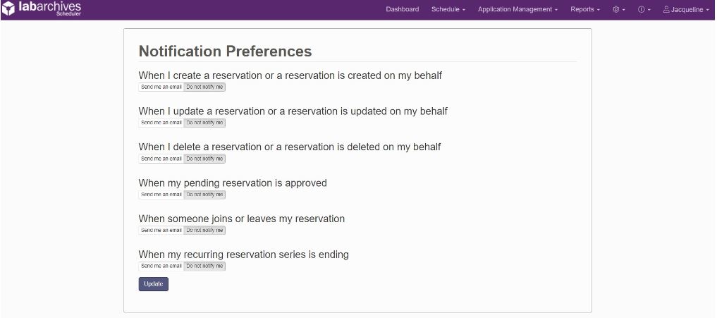Expand the Schedule dropdown menu

(448, 9)
